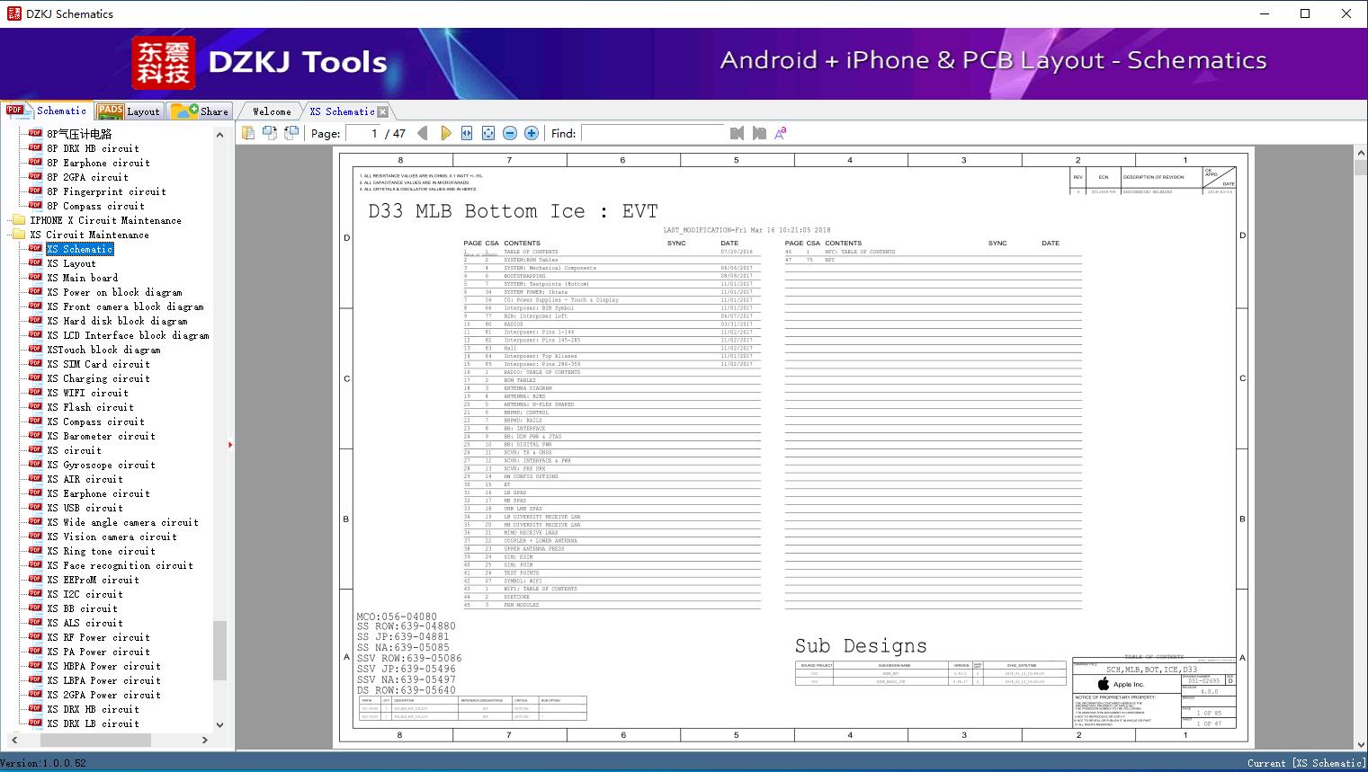Go to the next page arrow
Screen dimensions: 1368x772
(445, 133)
